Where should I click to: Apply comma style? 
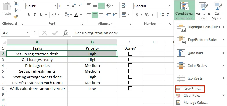coord(153,15)
